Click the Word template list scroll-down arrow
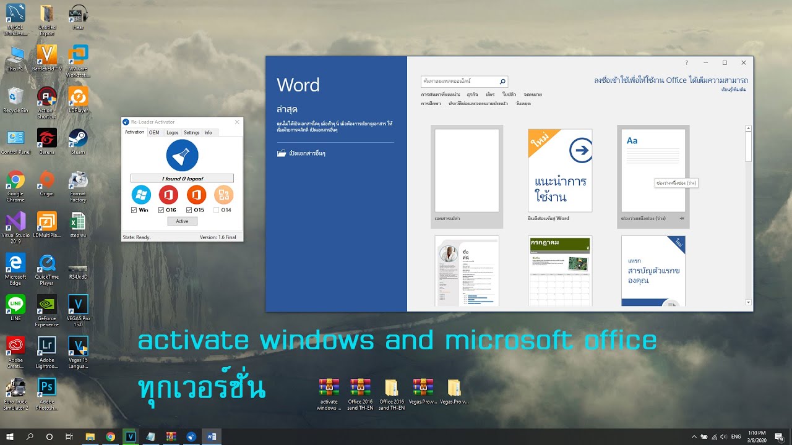The width and height of the screenshot is (792, 445). click(x=749, y=302)
